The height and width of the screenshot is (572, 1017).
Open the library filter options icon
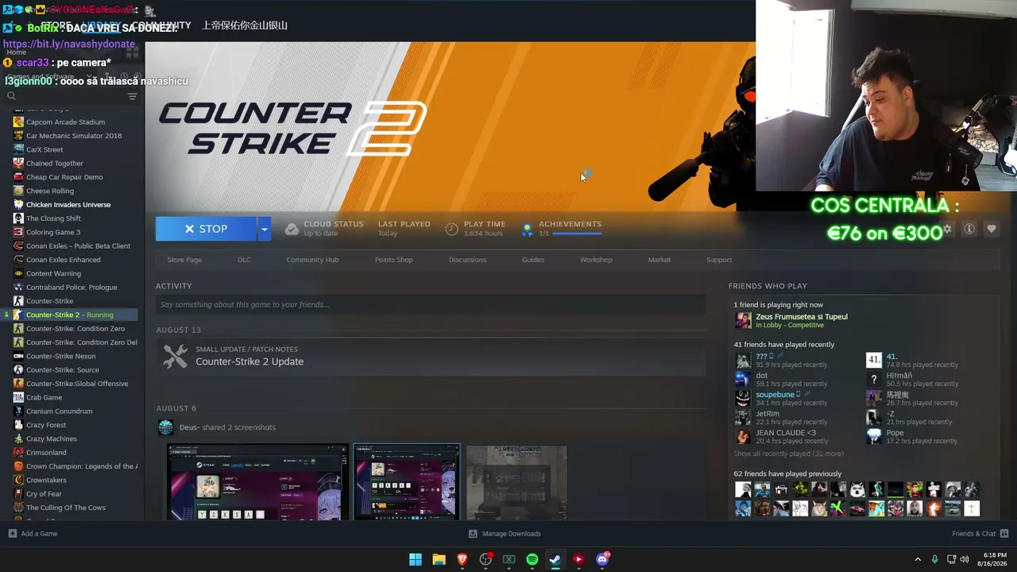coord(132,96)
